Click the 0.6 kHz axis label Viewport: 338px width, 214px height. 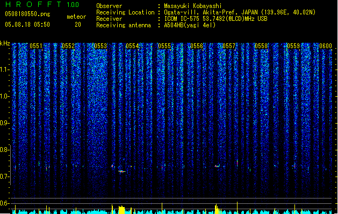pos(4,203)
